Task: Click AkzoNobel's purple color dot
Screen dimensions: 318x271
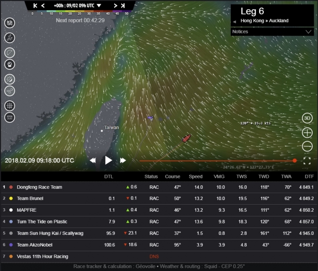Action: pos(11,245)
